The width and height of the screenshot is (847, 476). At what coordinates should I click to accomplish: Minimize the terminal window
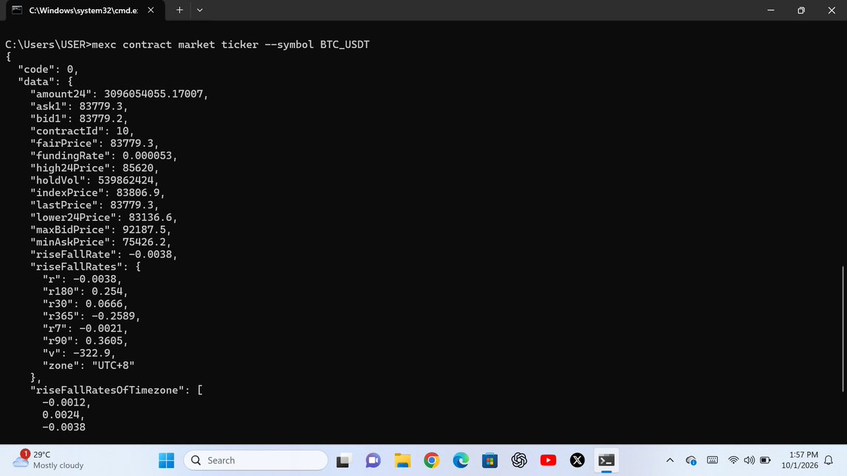tap(771, 11)
